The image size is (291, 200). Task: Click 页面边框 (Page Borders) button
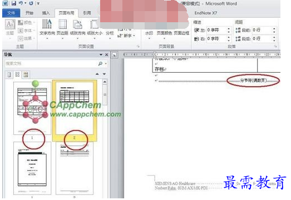click(181, 33)
